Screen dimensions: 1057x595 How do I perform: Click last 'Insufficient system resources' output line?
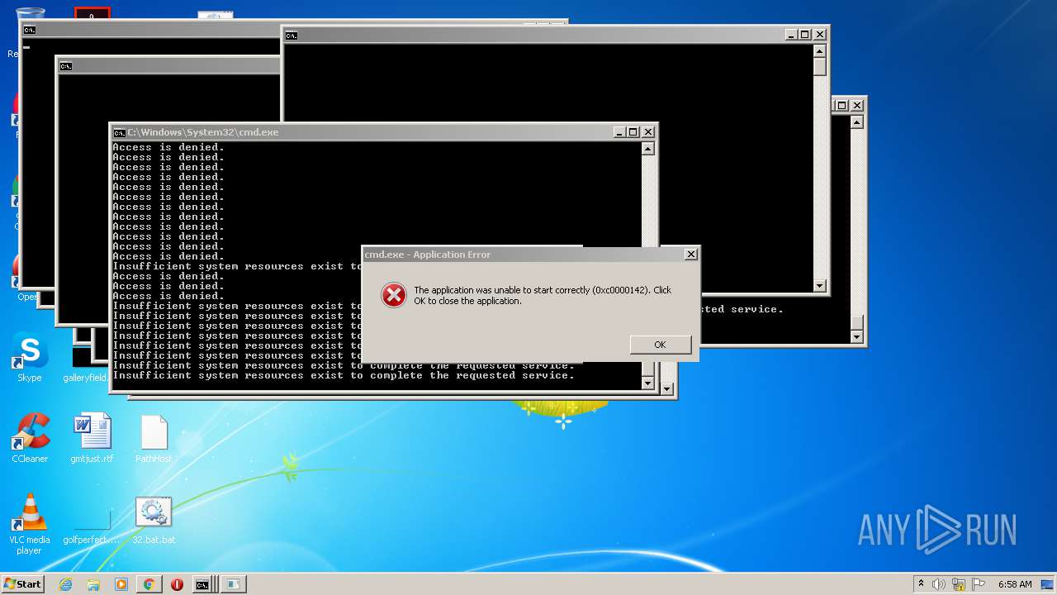pos(344,375)
